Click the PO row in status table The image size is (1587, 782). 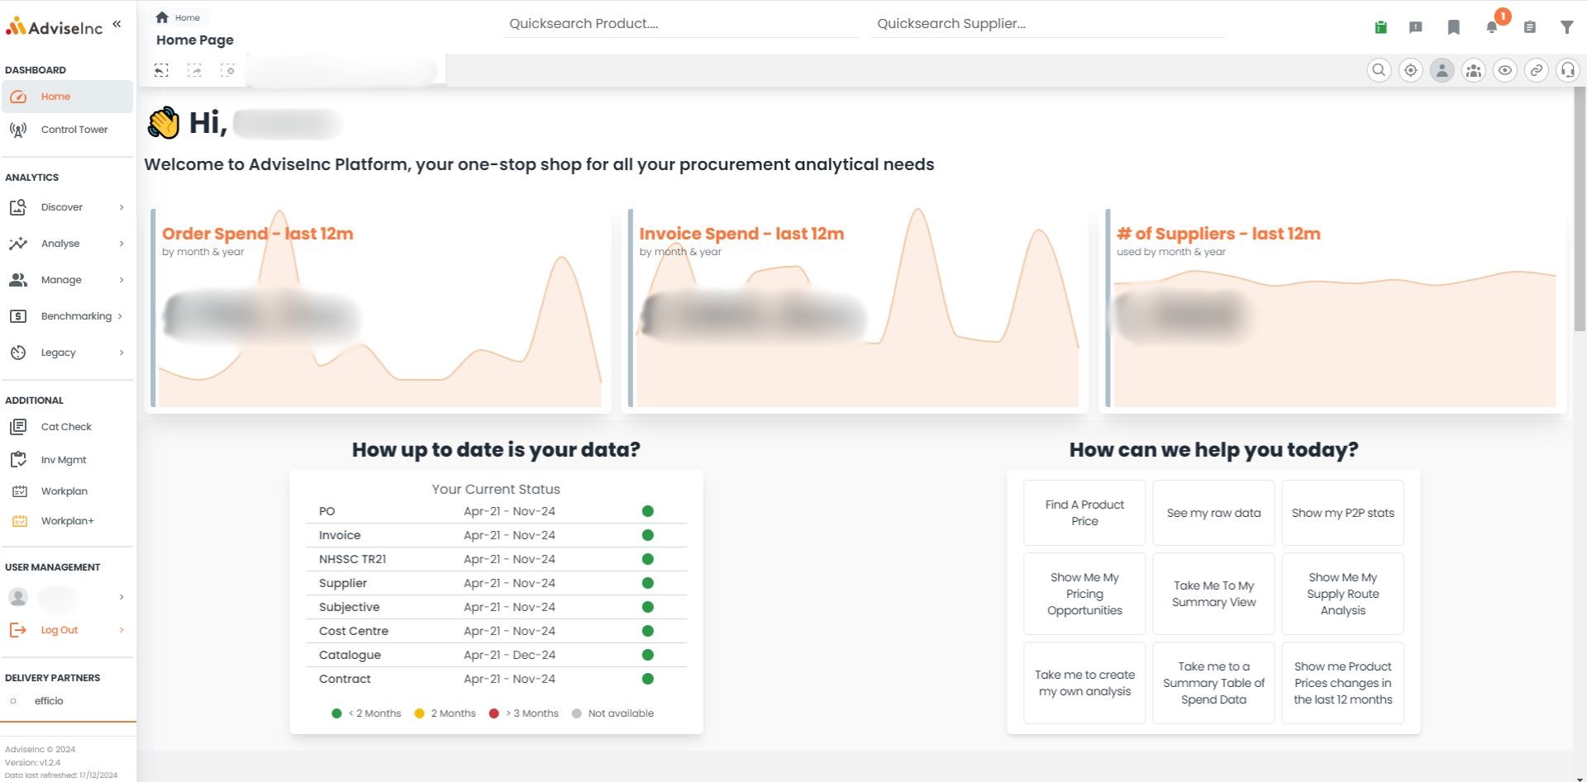(496, 511)
